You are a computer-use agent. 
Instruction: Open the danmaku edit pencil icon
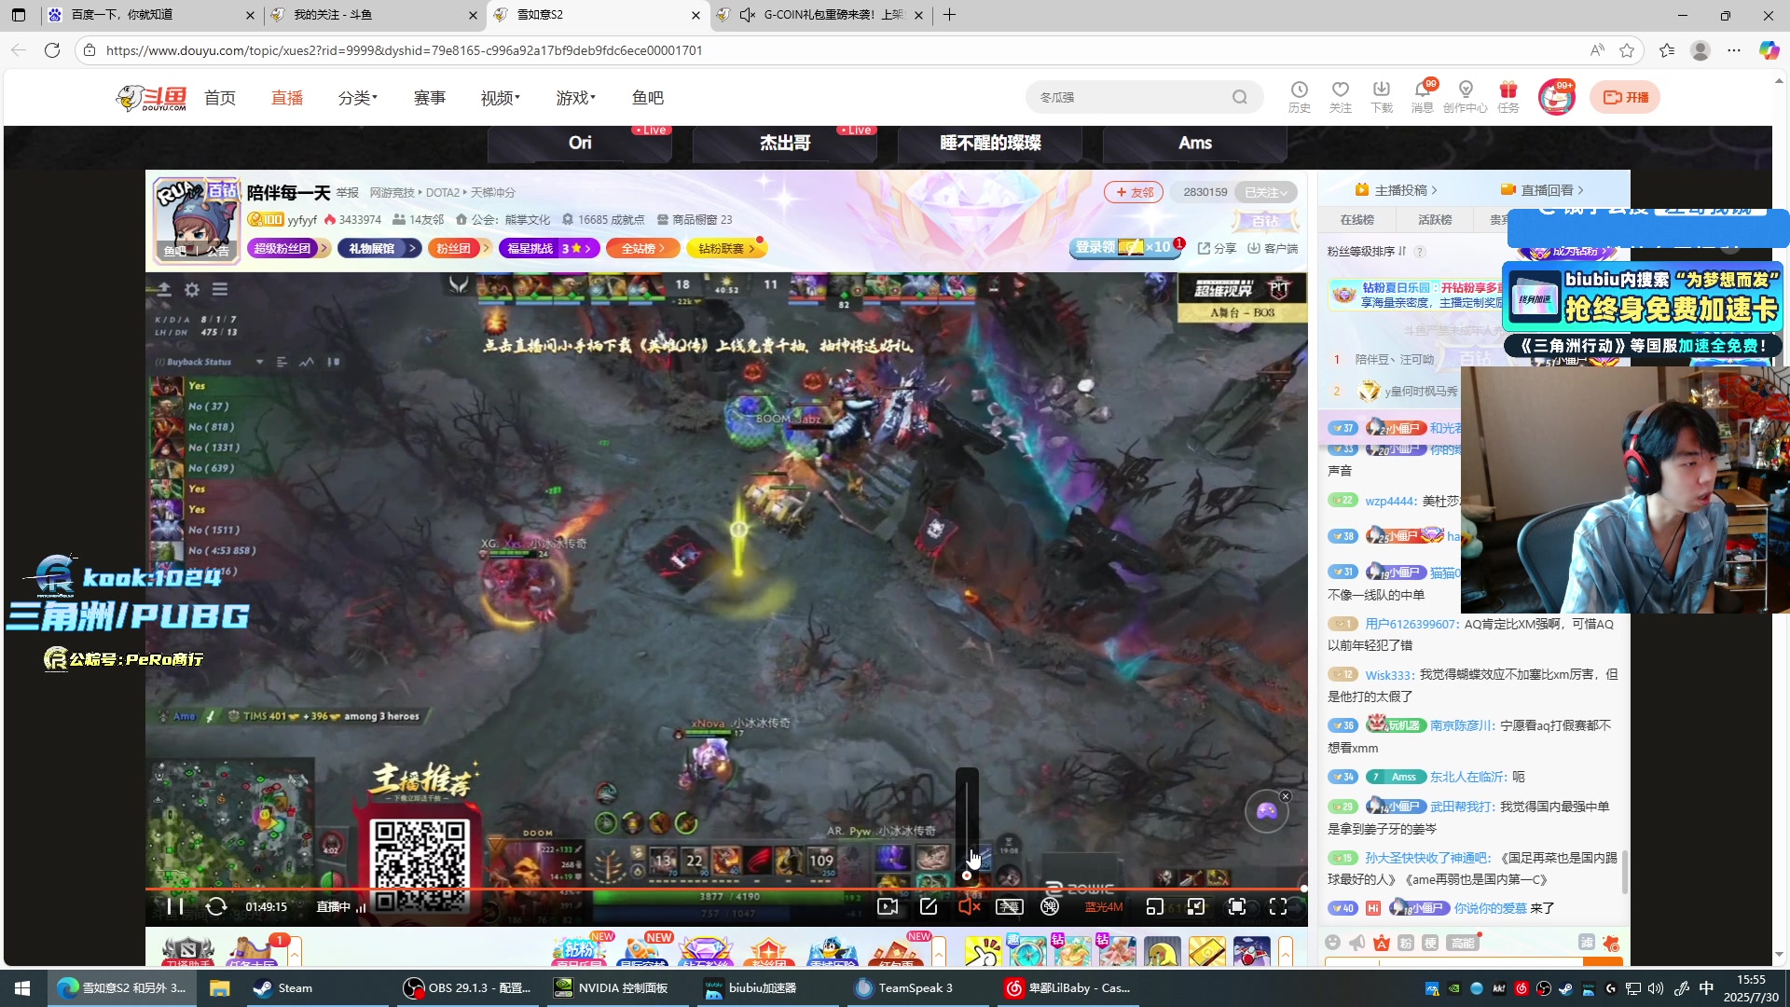pyautogui.click(x=929, y=906)
